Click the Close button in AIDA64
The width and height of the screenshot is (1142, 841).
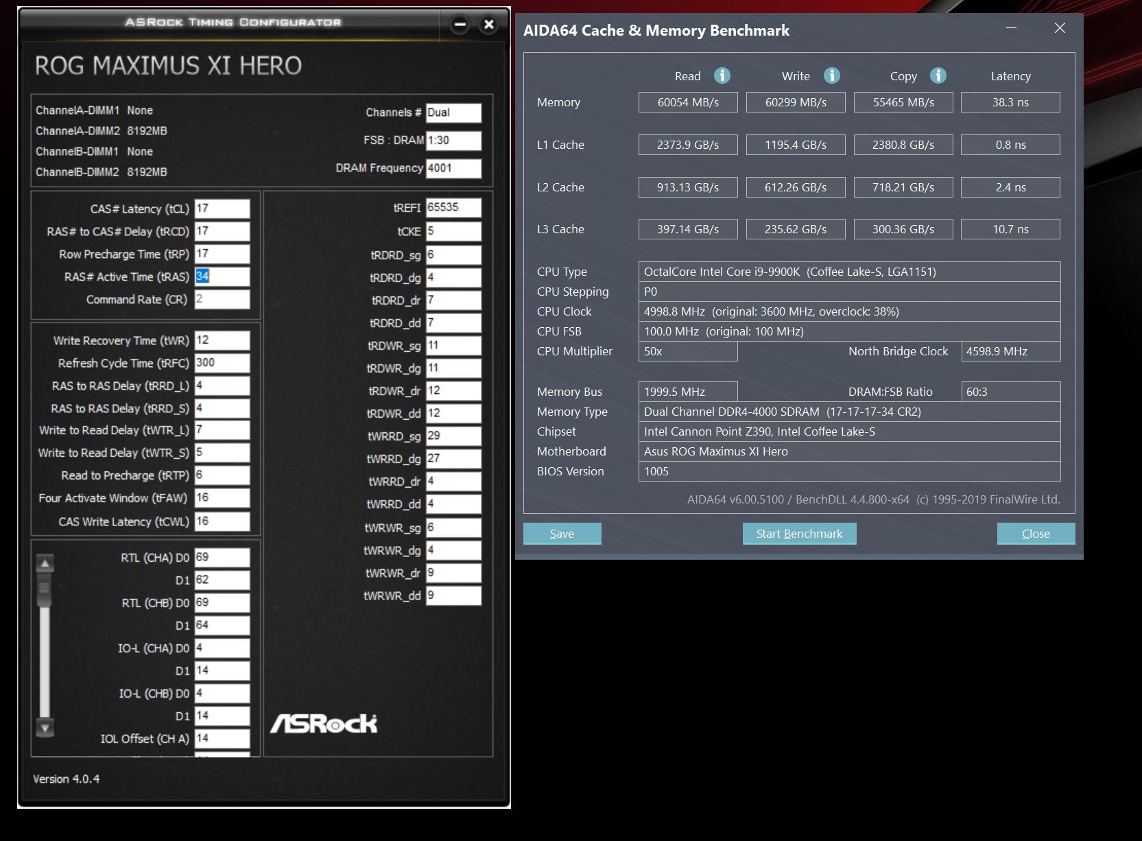point(1036,534)
